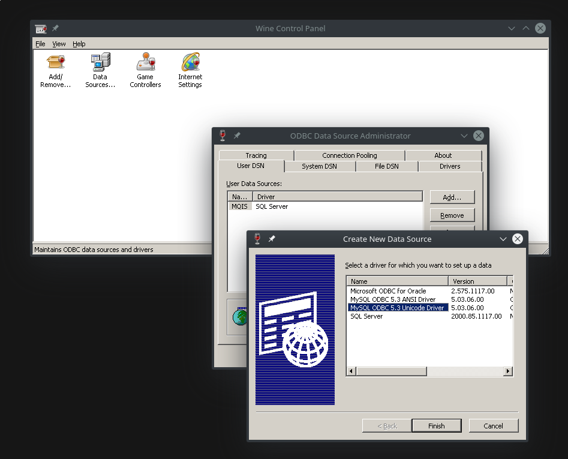The image size is (568, 459).
Task: Click the Finish button
Action: 437,426
